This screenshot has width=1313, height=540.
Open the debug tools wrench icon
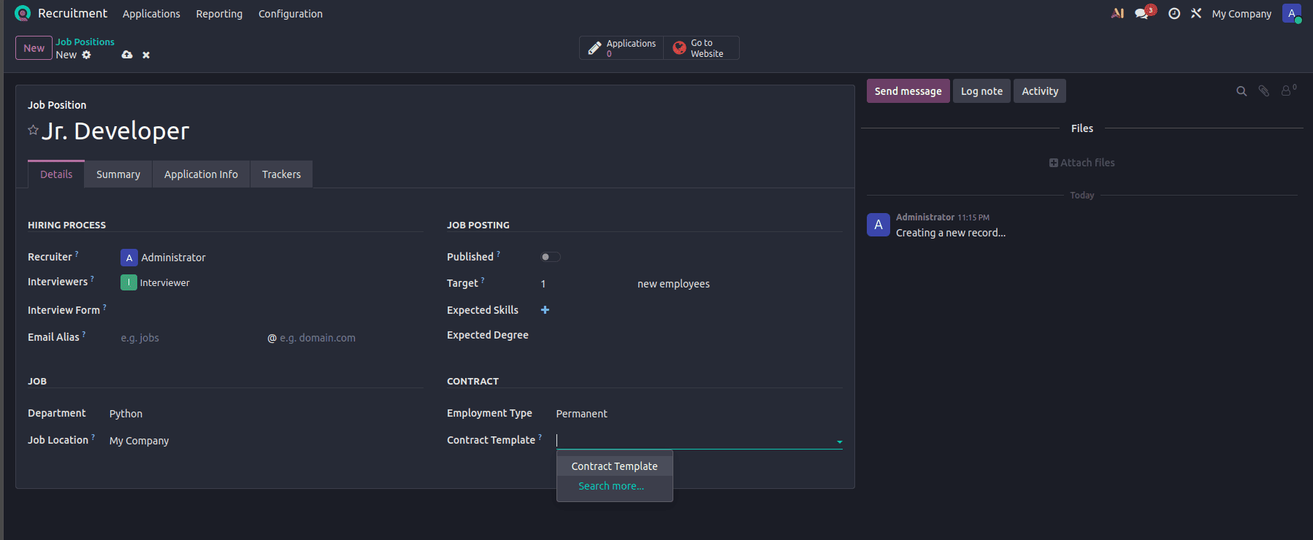pyautogui.click(x=1196, y=13)
